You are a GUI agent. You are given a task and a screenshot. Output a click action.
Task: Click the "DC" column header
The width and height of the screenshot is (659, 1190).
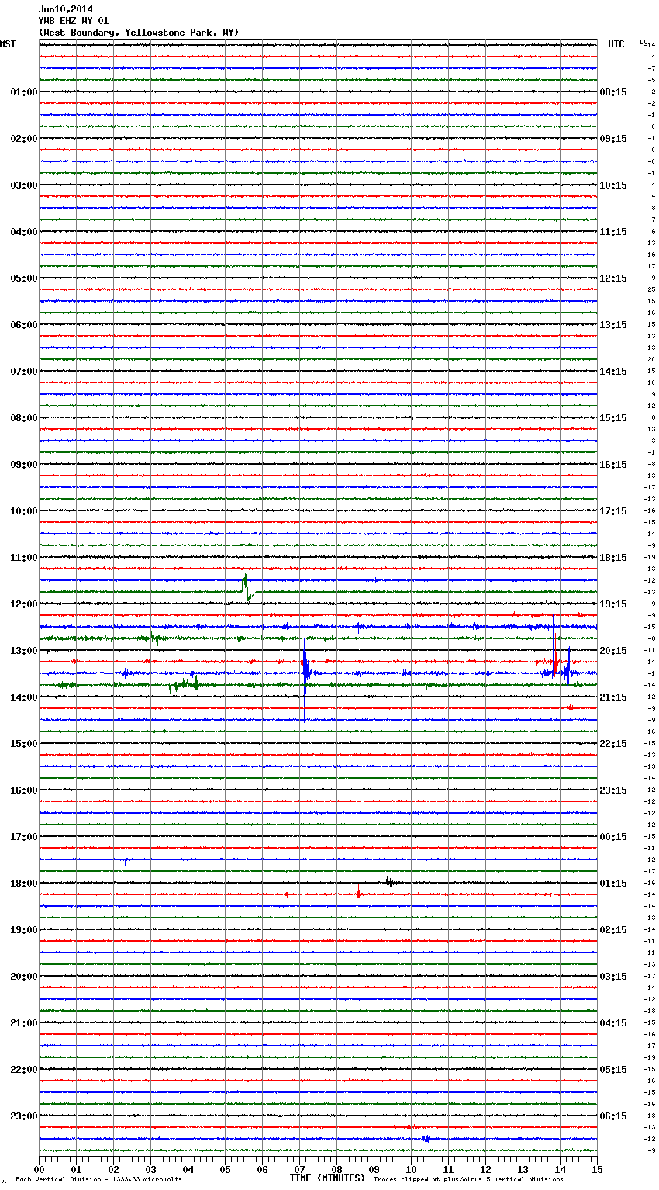pyautogui.click(x=643, y=42)
